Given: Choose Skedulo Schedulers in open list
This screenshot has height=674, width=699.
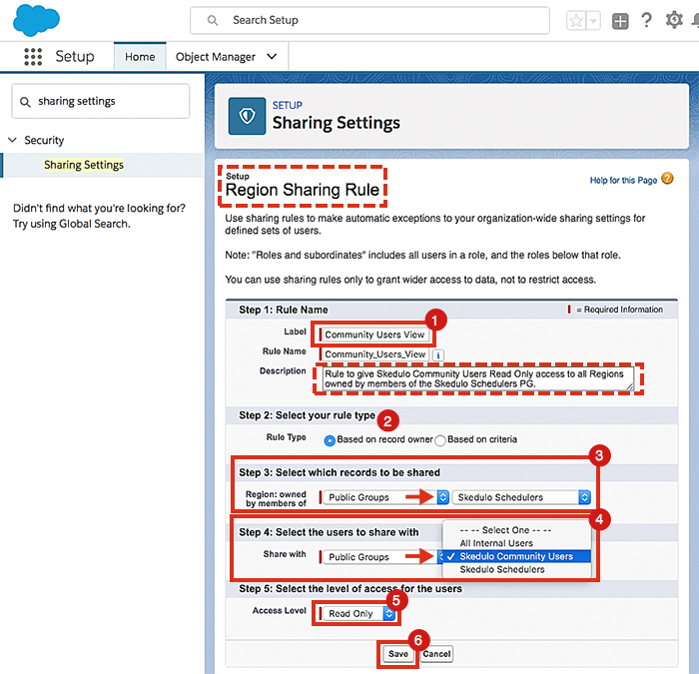Looking at the screenshot, I should click(x=516, y=570).
